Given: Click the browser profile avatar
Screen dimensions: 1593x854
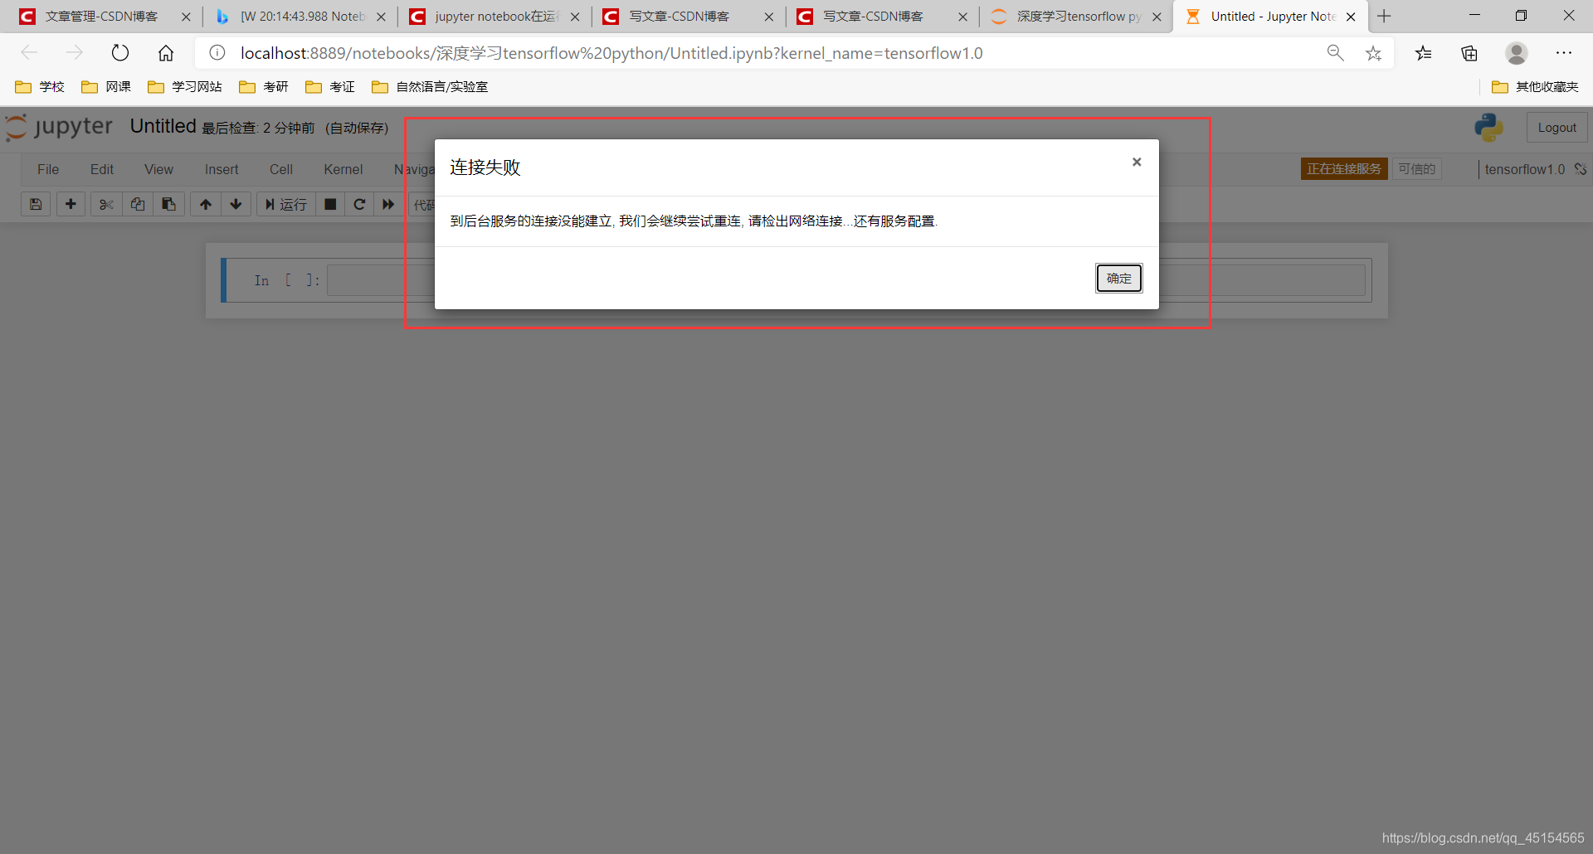Looking at the screenshot, I should coord(1517,53).
